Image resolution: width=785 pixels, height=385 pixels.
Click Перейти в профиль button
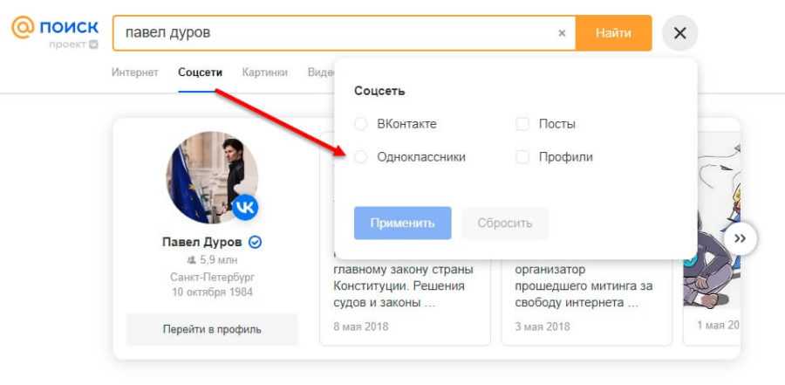[x=212, y=329]
